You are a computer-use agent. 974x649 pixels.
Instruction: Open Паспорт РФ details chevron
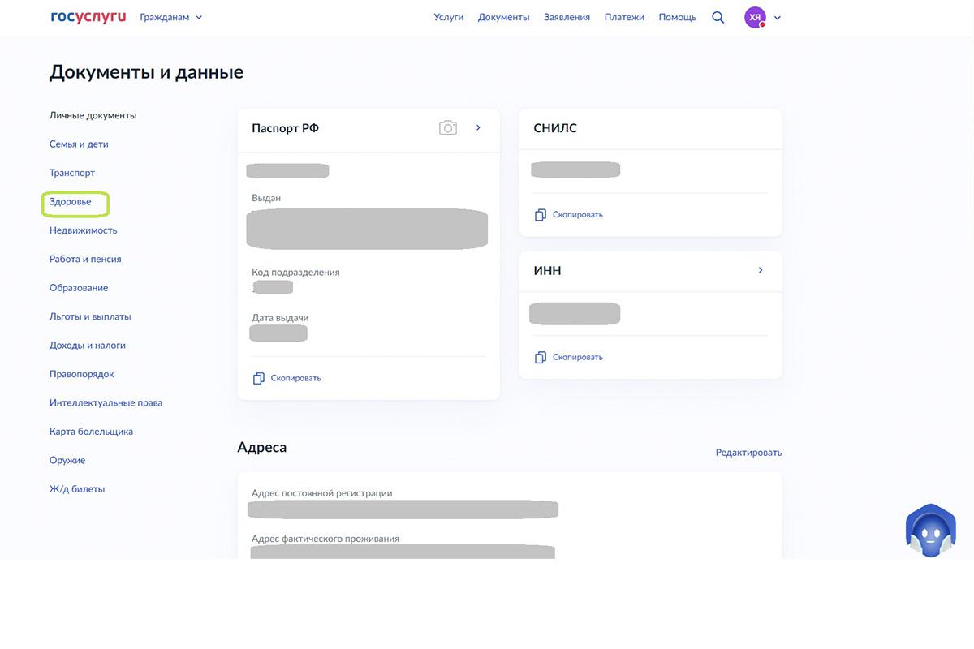[478, 127]
